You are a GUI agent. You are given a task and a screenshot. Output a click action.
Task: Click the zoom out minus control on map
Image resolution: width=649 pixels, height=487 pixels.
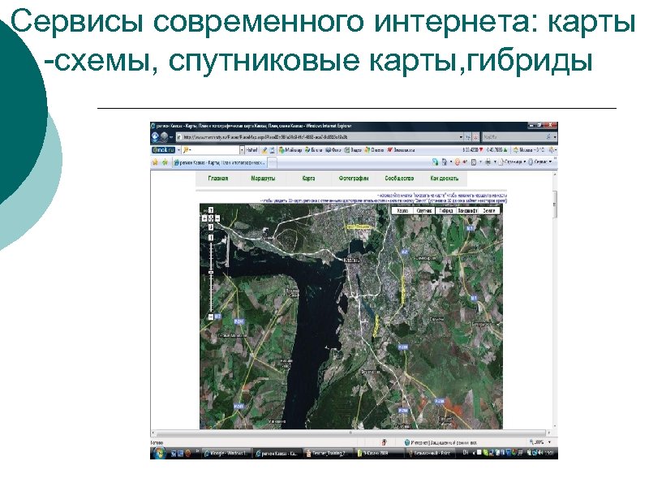pyautogui.click(x=210, y=315)
